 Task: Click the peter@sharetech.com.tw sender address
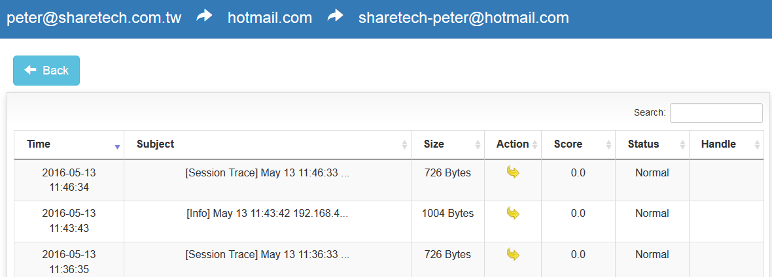(x=94, y=18)
